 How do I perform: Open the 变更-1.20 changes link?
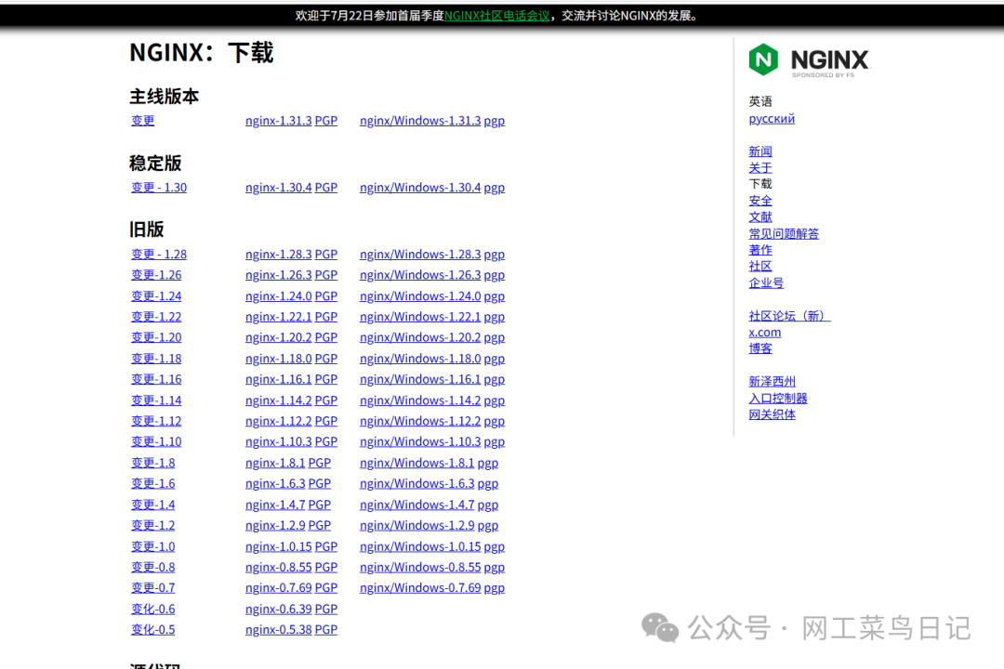click(156, 336)
